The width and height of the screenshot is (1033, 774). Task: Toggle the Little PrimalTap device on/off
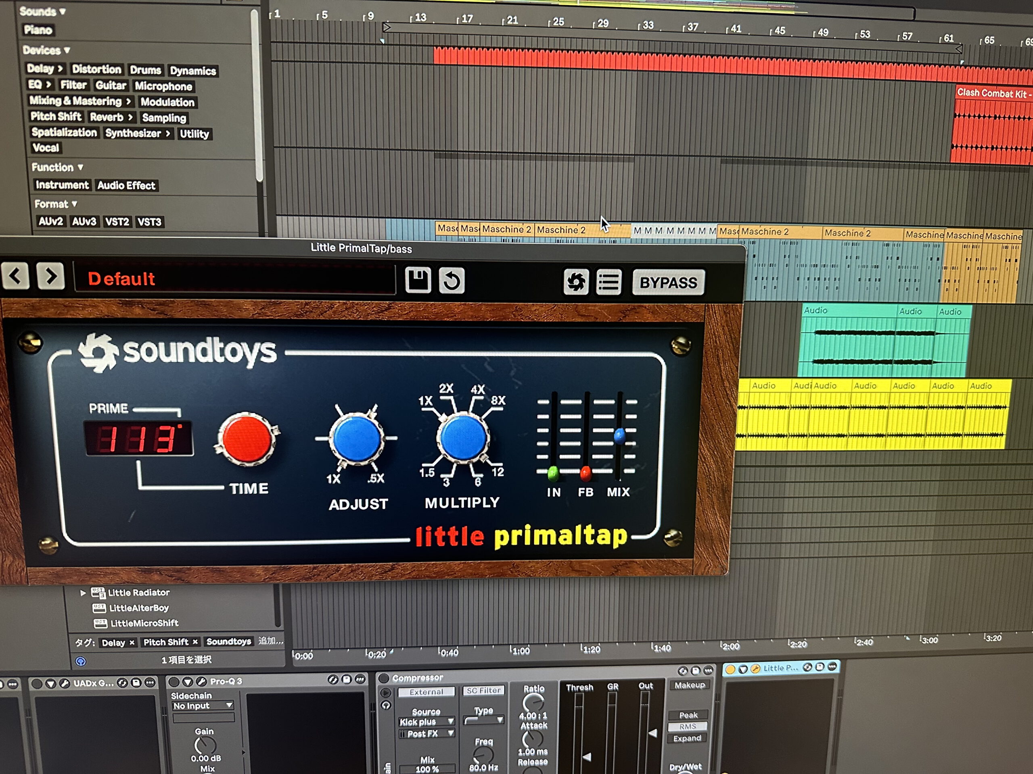click(x=730, y=669)
